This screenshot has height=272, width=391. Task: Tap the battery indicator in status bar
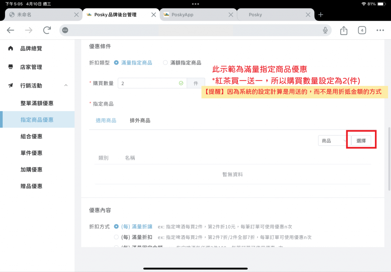(381, 4)
